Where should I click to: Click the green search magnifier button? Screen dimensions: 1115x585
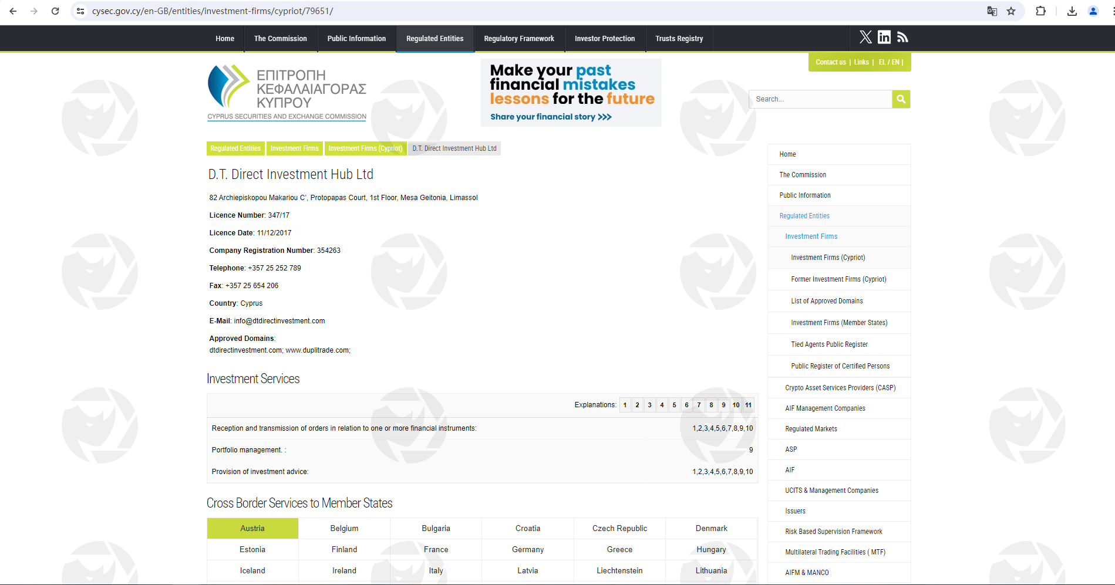[901, 99]
